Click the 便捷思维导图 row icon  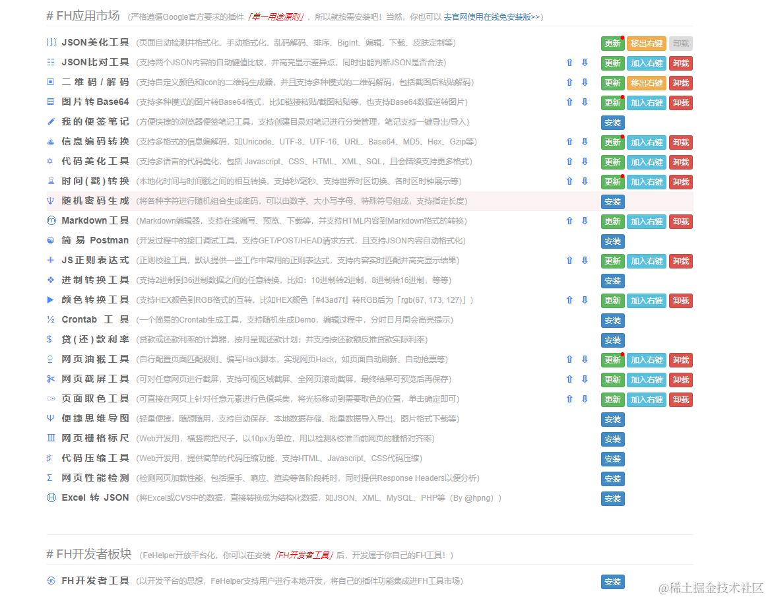[50, 418]
